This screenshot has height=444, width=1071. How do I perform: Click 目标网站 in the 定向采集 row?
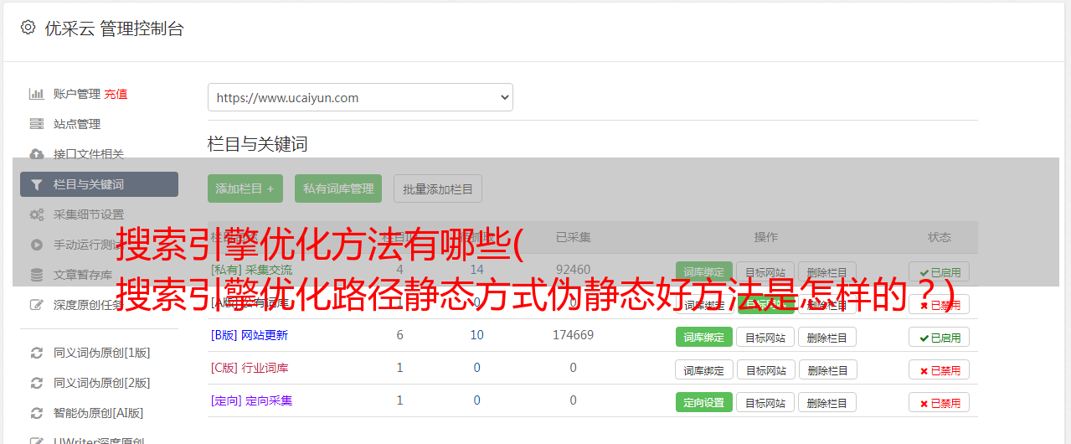coord(765,402)
